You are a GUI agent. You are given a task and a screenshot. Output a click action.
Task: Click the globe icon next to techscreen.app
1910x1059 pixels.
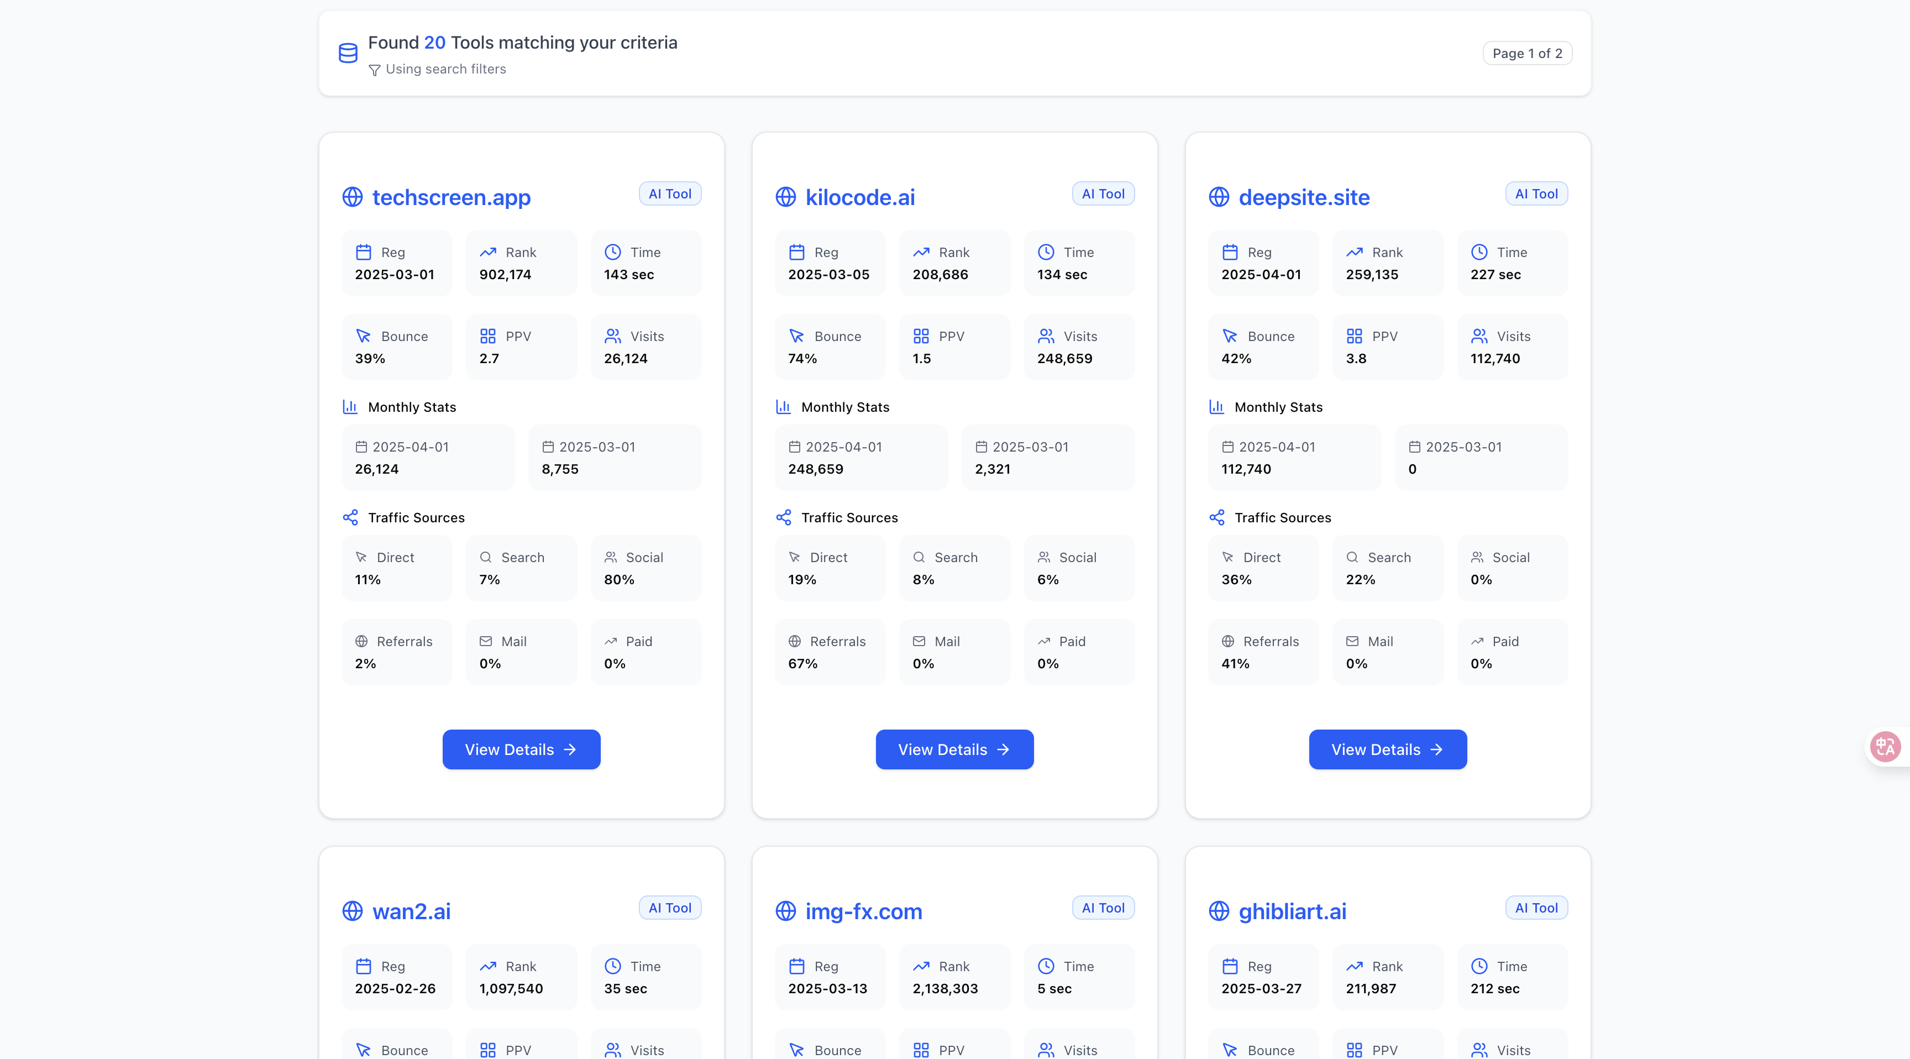tap(352, 197)
